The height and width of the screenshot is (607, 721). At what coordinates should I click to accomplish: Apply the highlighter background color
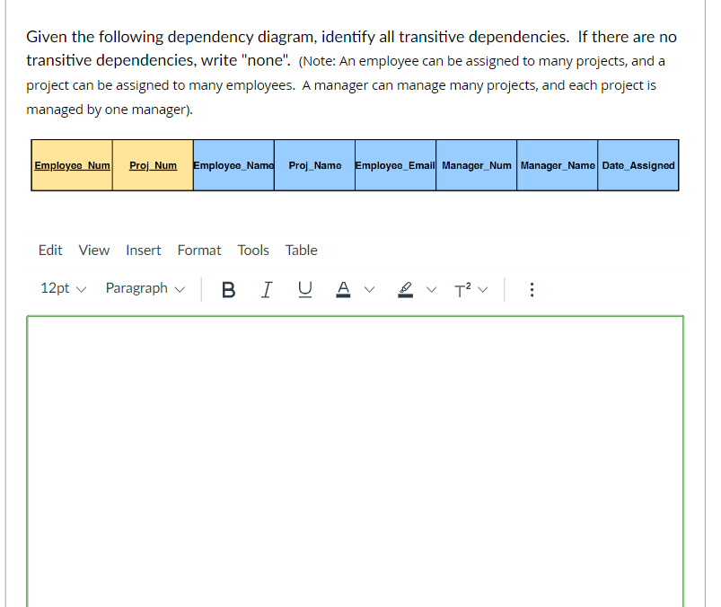click(x=404, y=289)
